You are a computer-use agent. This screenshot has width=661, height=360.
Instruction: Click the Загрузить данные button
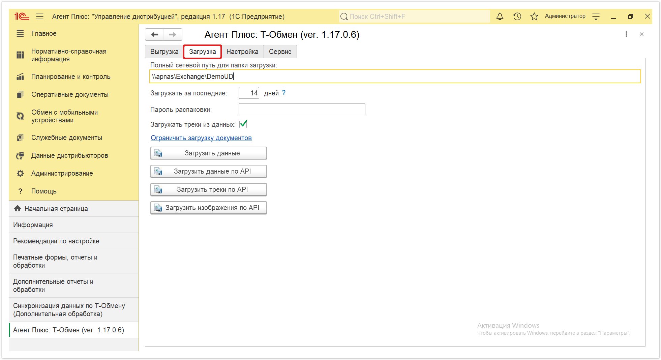(209, 153)
